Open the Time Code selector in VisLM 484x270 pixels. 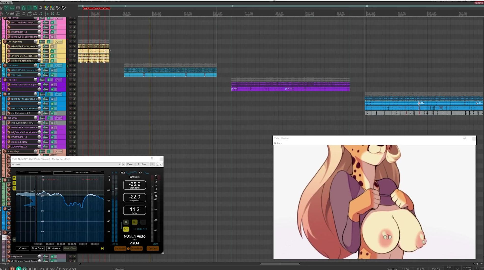[x=38, y=248]
